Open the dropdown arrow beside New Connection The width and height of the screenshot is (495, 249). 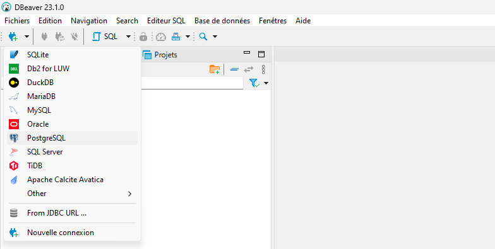pyautogui.click(x=27, y=37)
